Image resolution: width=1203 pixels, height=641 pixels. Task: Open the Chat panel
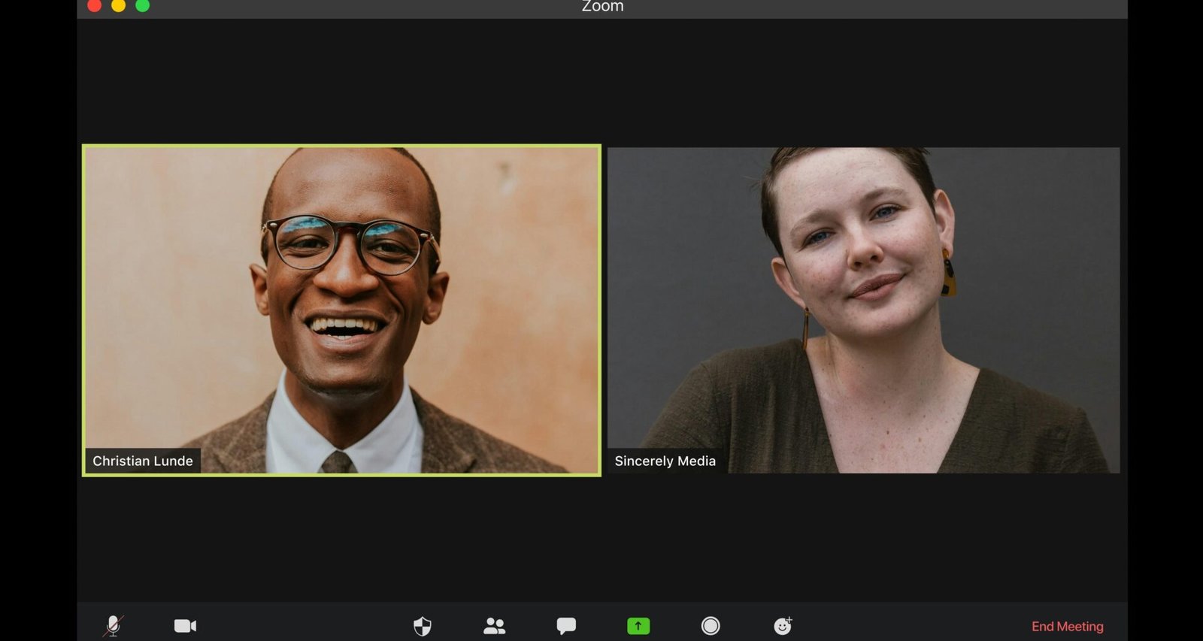click(x=566, y=626)
